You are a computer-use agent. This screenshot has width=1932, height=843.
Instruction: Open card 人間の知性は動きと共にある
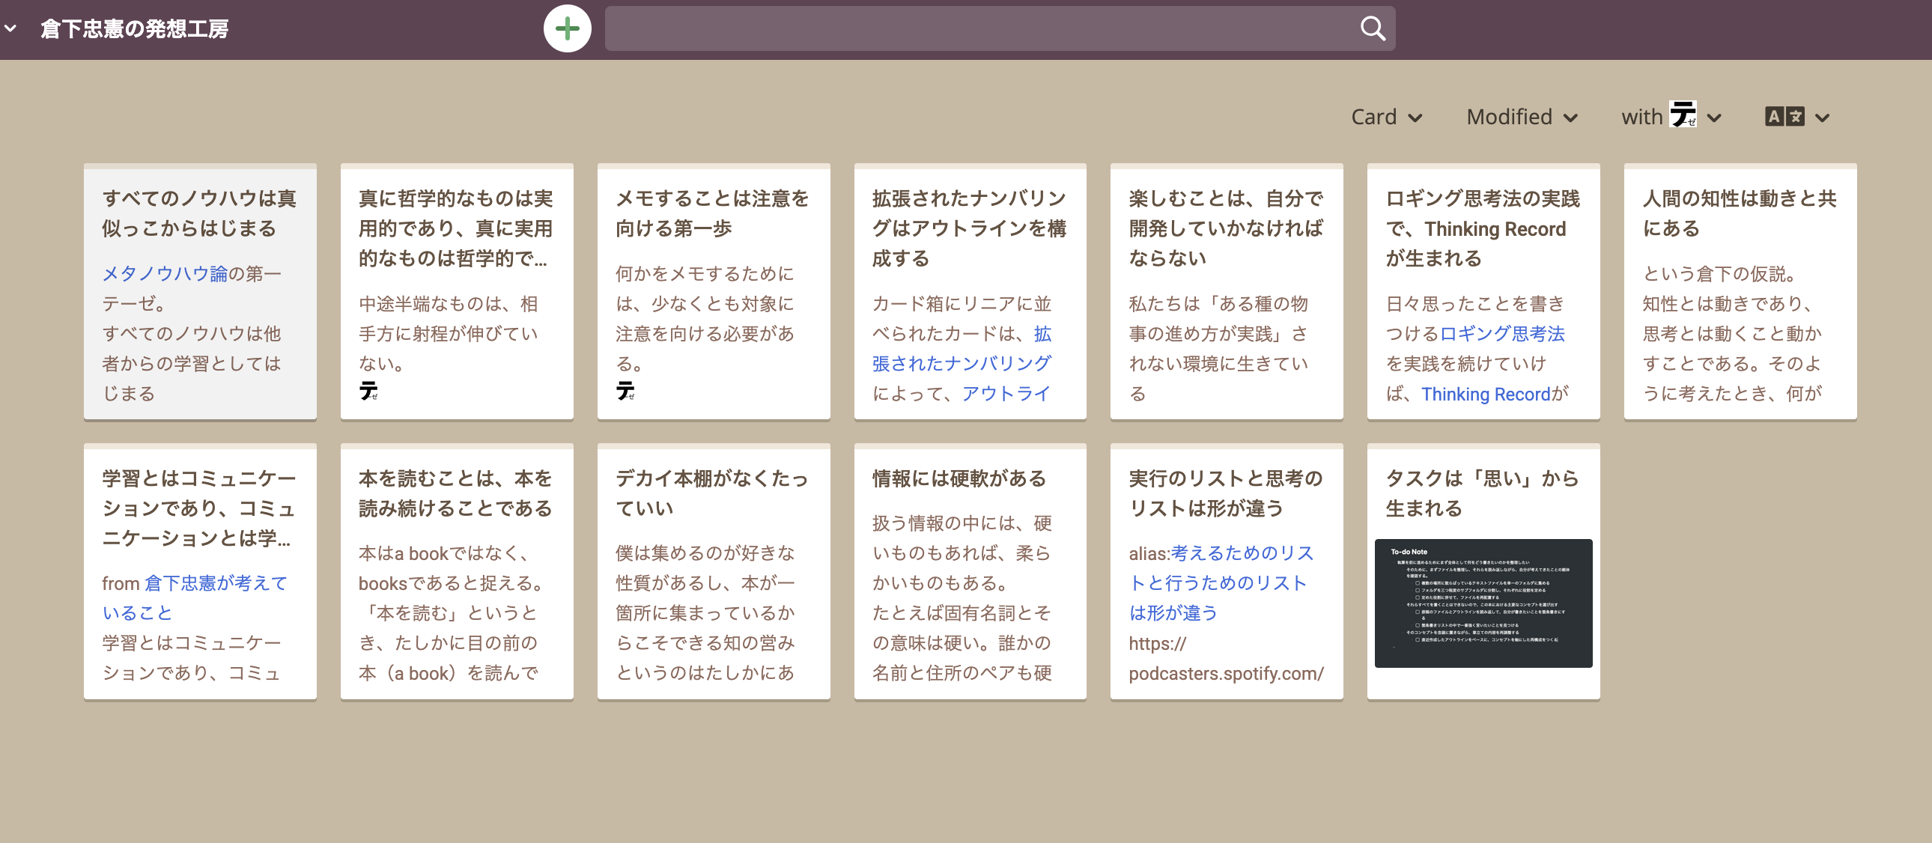point(1740,291)
